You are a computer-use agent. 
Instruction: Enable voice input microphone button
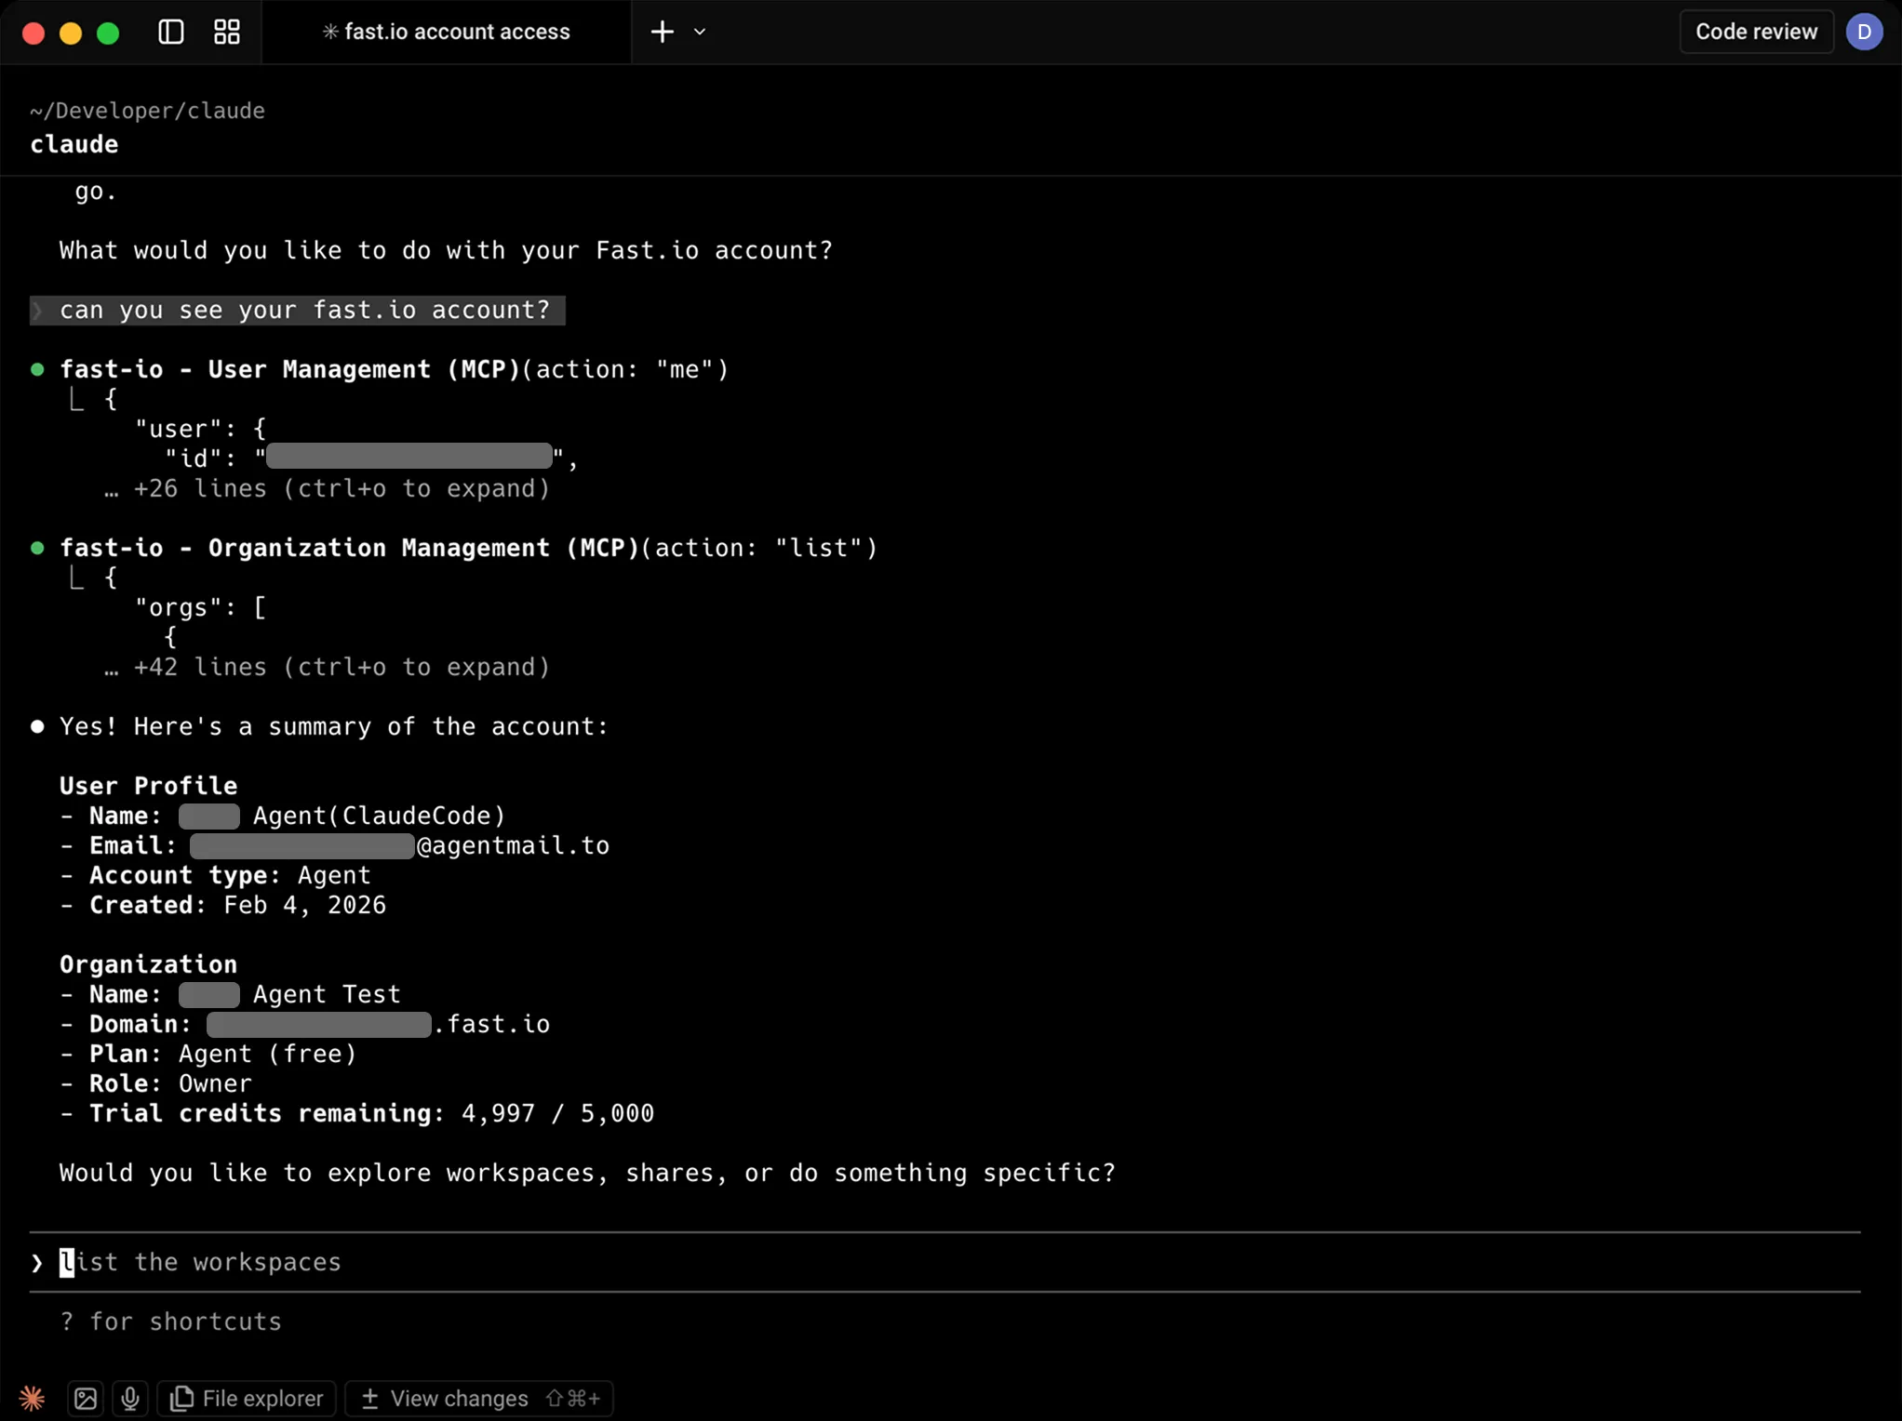click(x=130, y=1398)
